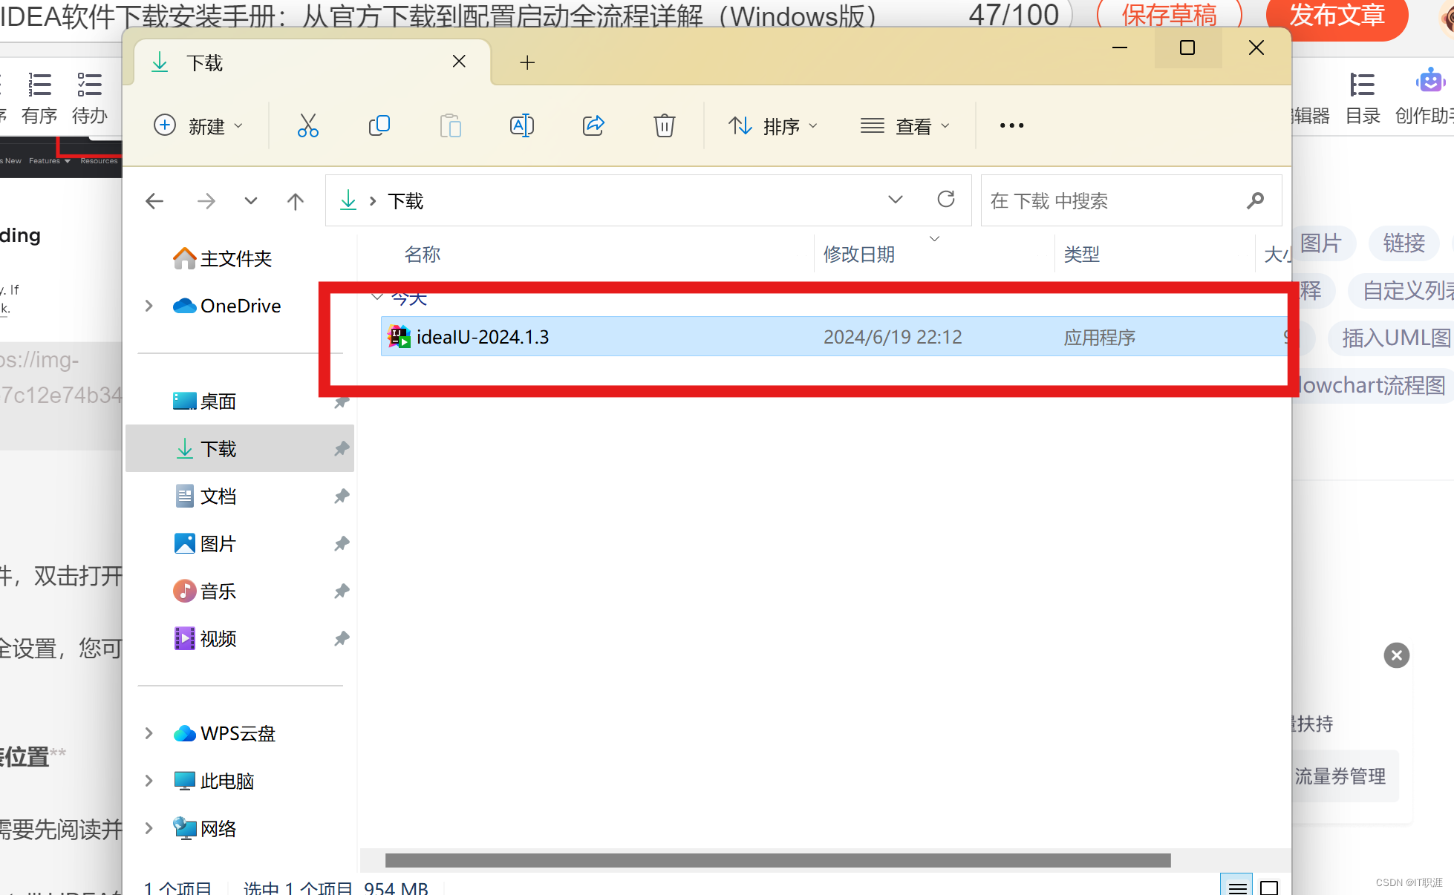Click the 下载 breadcrumb in address bar

coord(405,201)
